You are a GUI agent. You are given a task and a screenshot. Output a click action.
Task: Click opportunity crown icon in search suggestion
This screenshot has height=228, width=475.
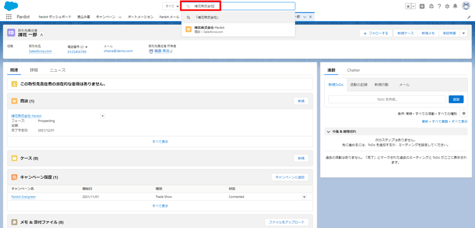188,29
